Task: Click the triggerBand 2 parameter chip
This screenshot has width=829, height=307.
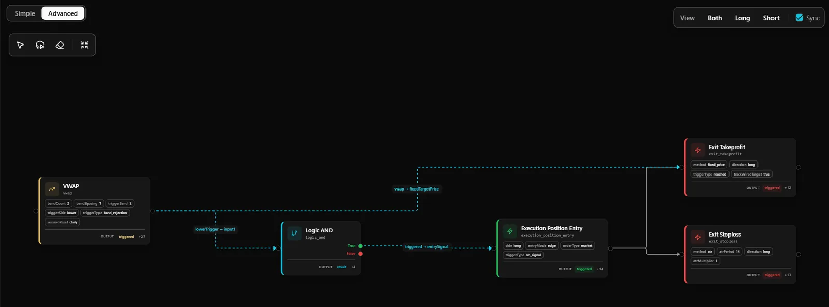Action: [120, 203]
